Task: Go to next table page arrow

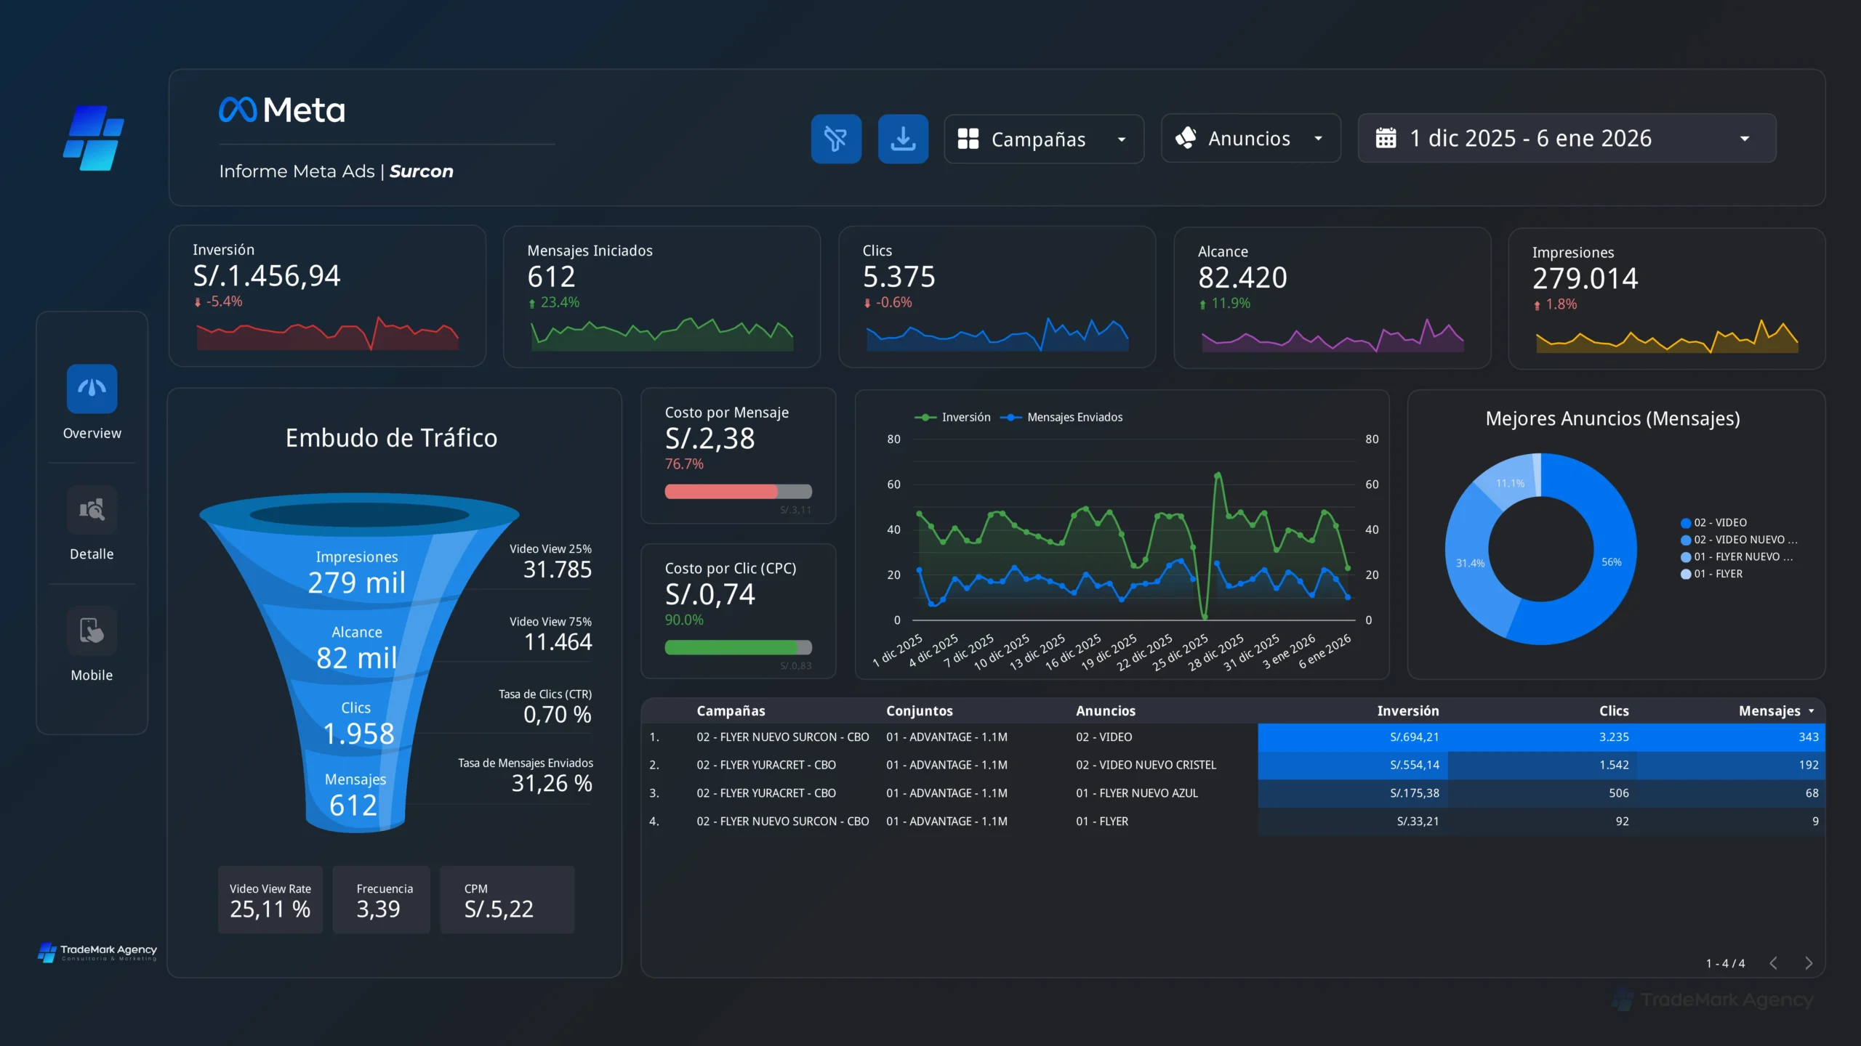Action: point(1809,963)
